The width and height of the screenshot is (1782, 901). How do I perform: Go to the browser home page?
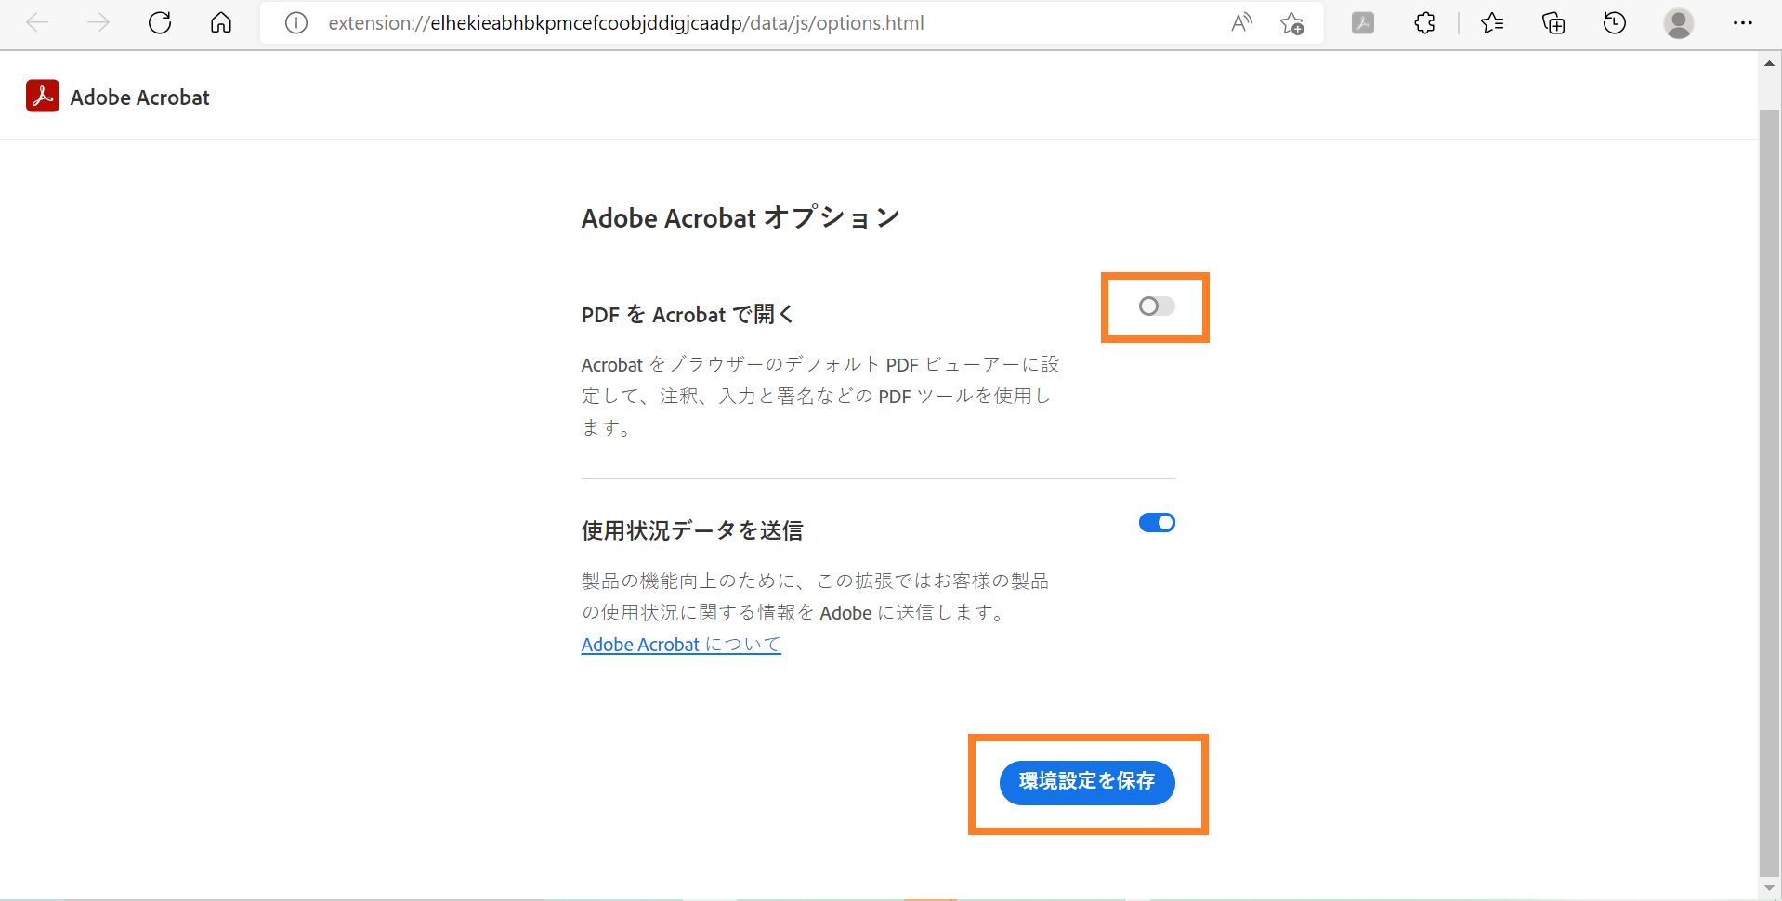tap(220, 22)
